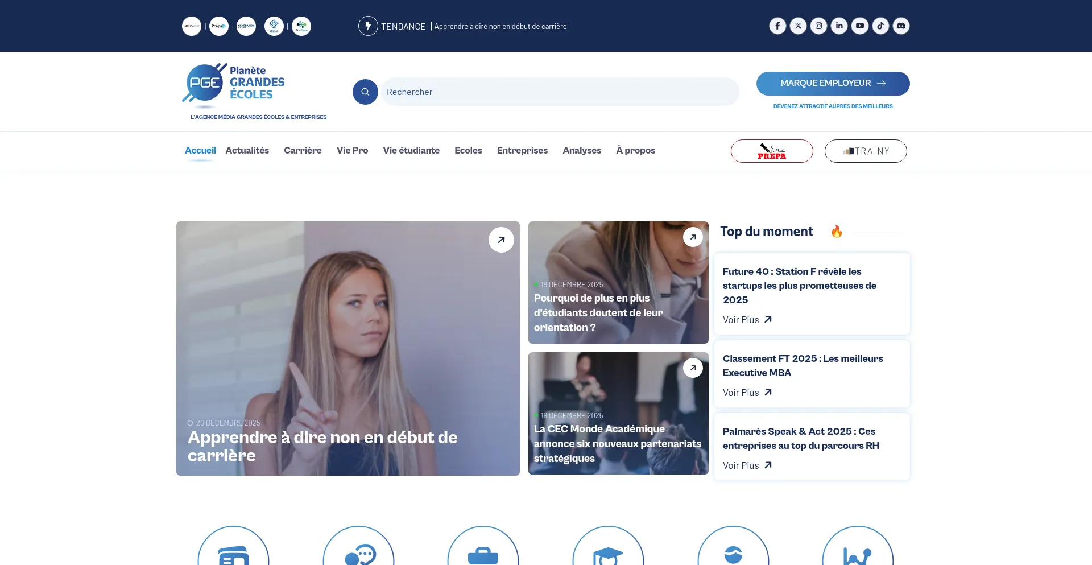Image resolution: width=1092 pixels, height=565 pixels.
Task: Click the Facebook icon in the header
Action: click(777, 26)
